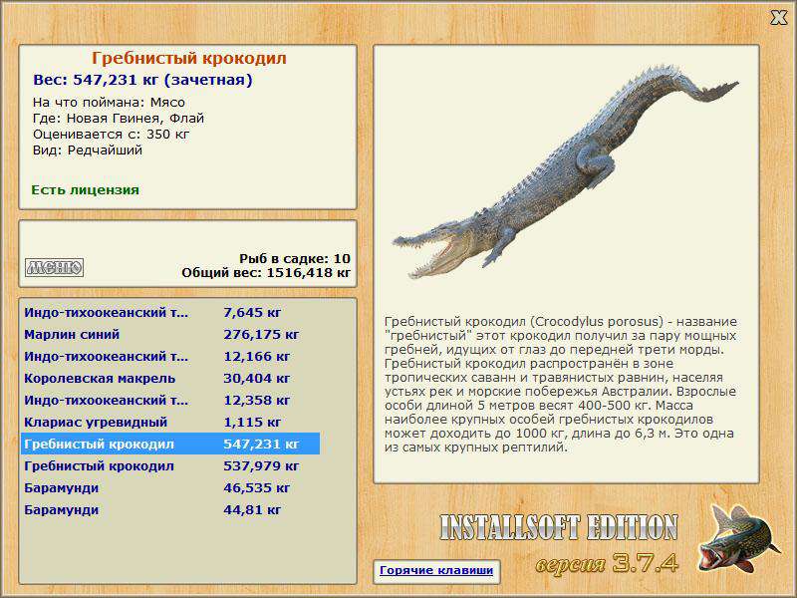Close the fish cage window
Viewport: 797px width, 598px height.
point(778,18)
